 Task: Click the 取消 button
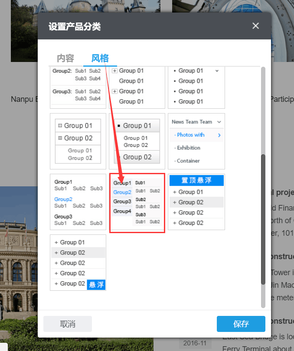point(68,324)
